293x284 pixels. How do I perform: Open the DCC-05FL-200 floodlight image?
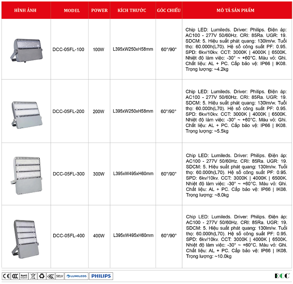click(26, 111)
